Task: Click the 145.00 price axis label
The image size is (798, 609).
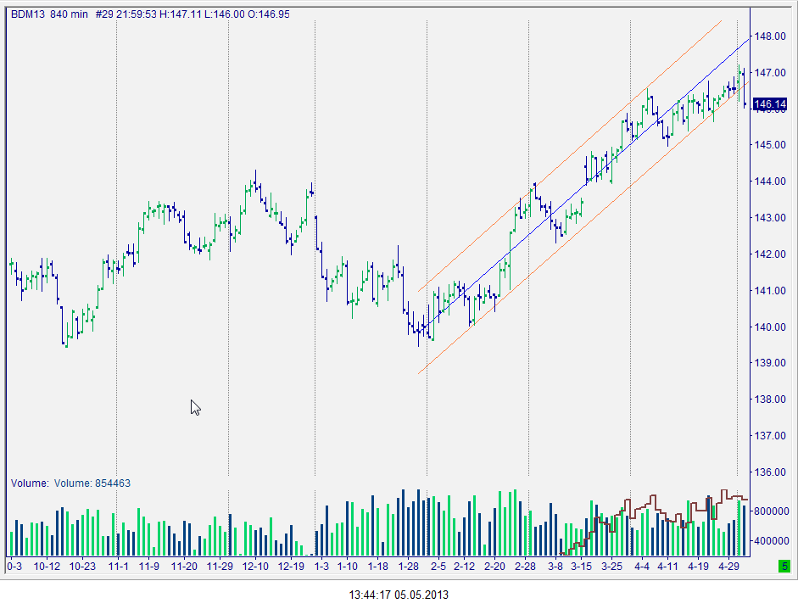Action: (x=770, y=144)
